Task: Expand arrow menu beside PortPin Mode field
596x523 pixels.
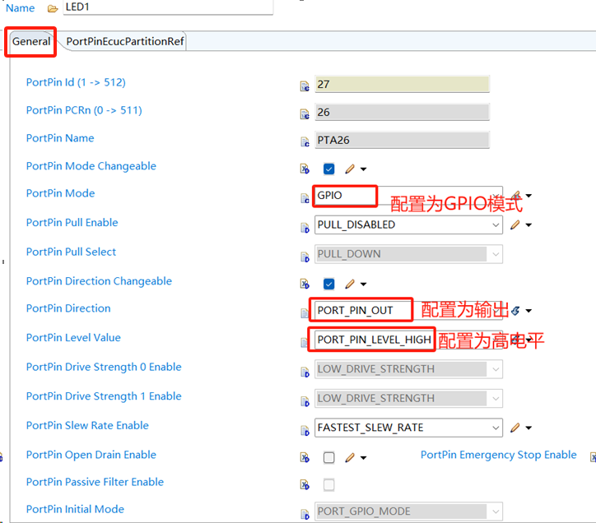Action: [x=528, y=196]
